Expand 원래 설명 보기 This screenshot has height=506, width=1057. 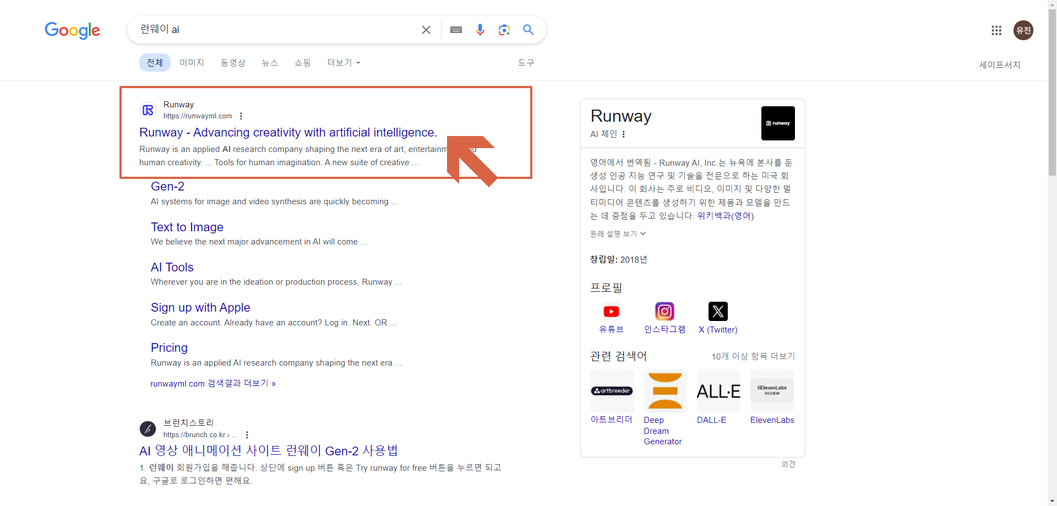point(618,234)
